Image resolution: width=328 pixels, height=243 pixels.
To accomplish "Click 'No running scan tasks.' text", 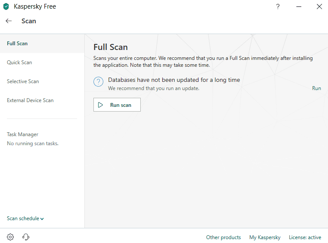I will tap(33, 143).
